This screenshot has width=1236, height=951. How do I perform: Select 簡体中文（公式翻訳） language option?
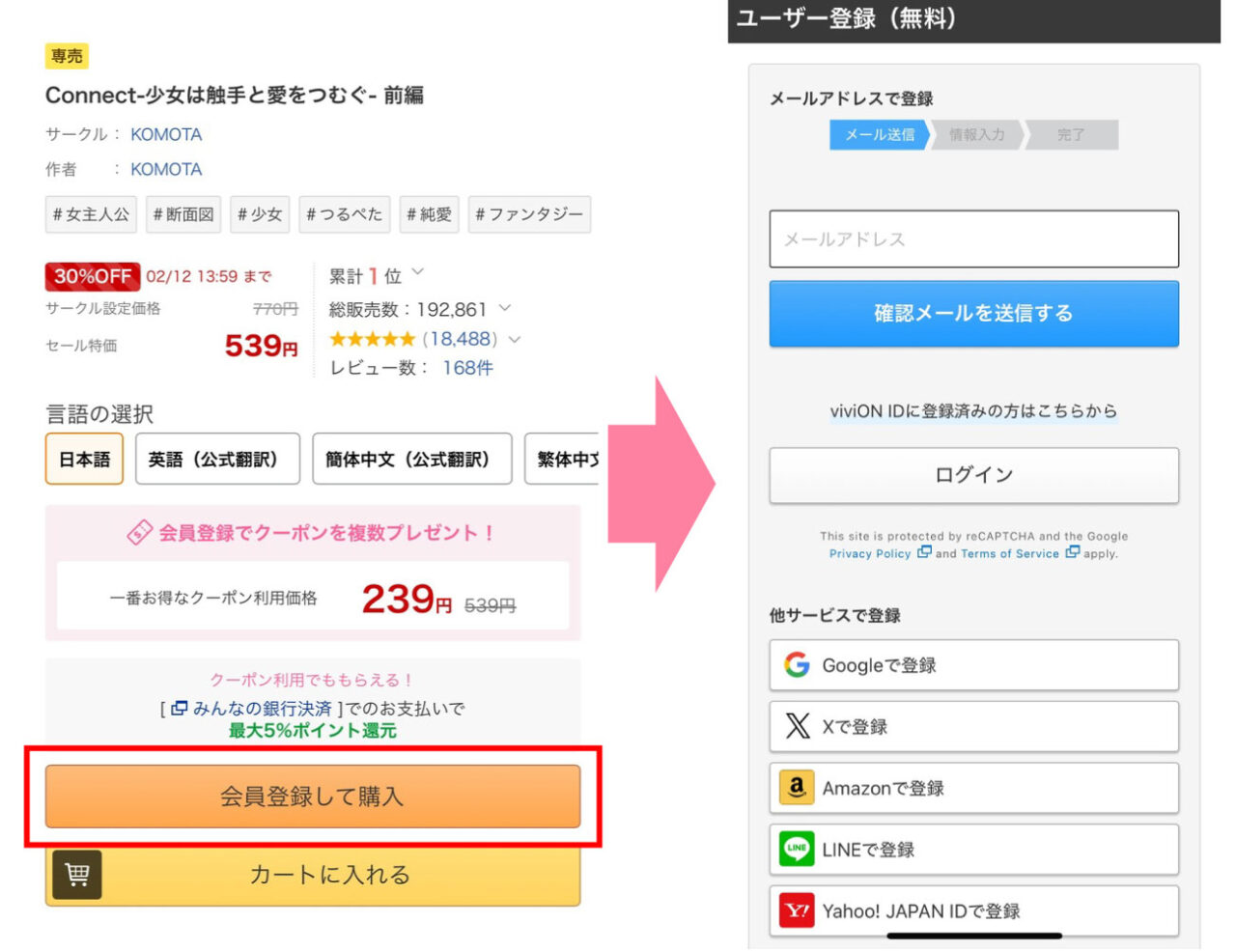point(411,460)
